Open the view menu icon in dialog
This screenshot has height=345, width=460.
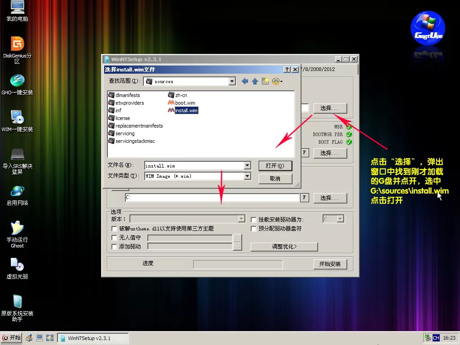pos(277,81)
